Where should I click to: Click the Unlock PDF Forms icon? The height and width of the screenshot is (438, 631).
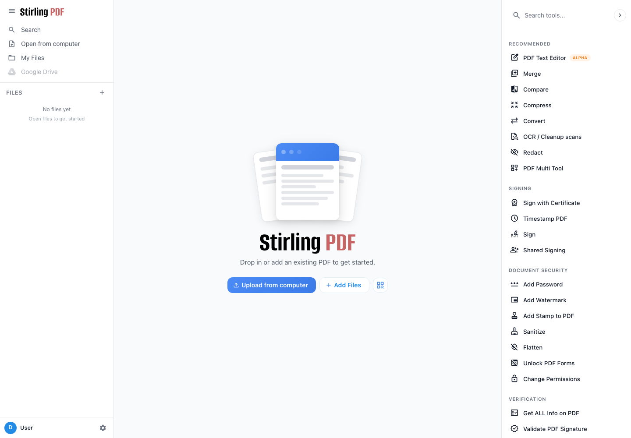coord(514,363)
